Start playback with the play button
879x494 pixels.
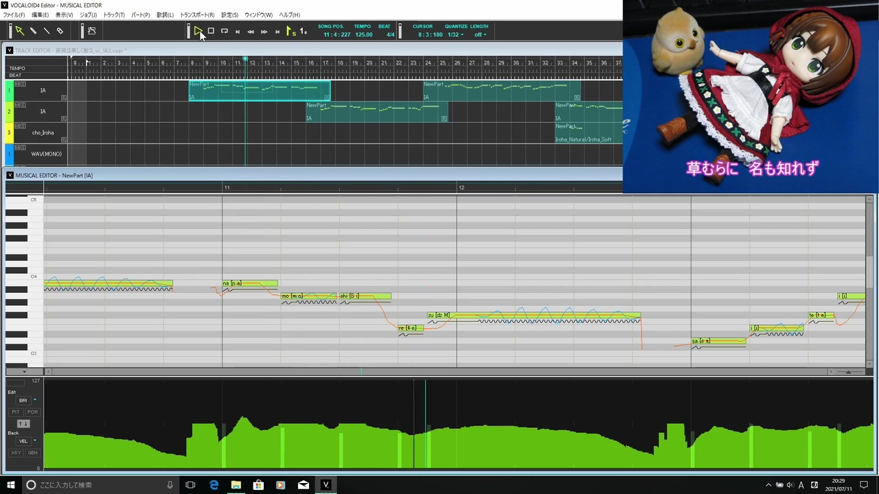198,31
